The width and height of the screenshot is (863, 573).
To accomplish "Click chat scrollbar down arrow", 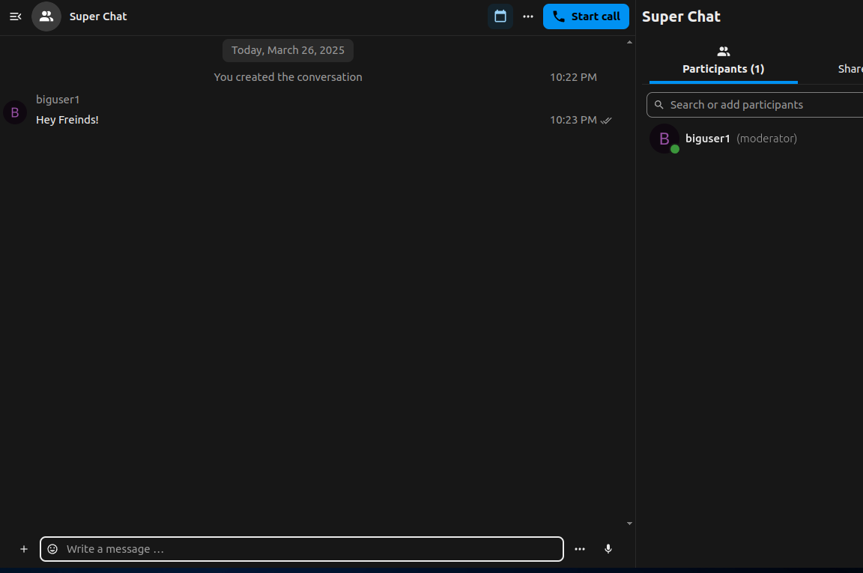I will coord(629,524).
